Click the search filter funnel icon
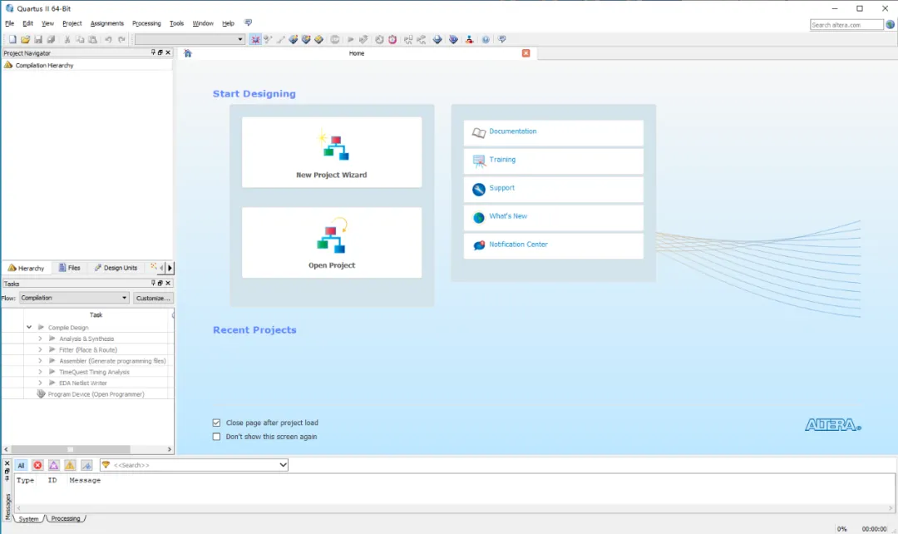 coord(106,465)
